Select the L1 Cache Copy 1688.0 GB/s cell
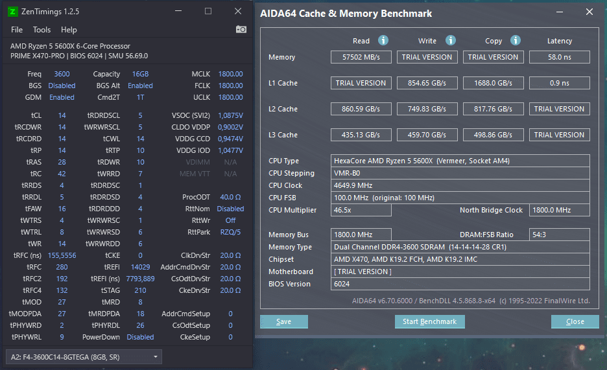This screenshot has width=607, height=370. pyautogui.click(x=493, y=83)
